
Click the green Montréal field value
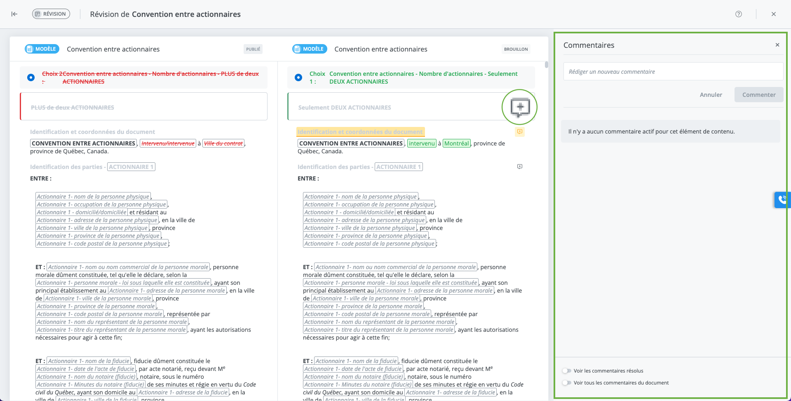(456, 143)
